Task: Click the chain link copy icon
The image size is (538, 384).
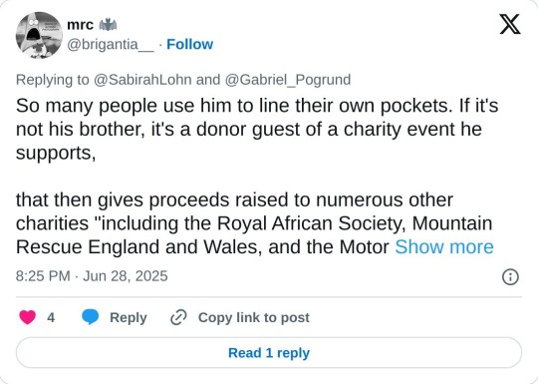Action: pos(178,317)
